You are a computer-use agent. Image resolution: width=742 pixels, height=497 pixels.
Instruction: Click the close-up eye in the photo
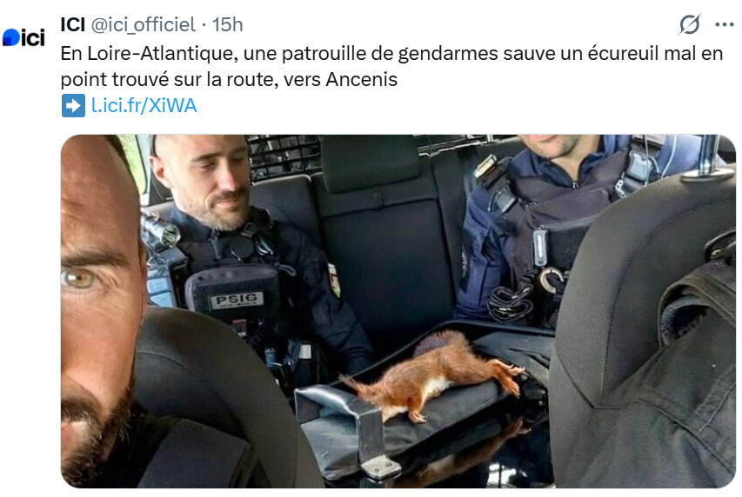pos(79,277)
